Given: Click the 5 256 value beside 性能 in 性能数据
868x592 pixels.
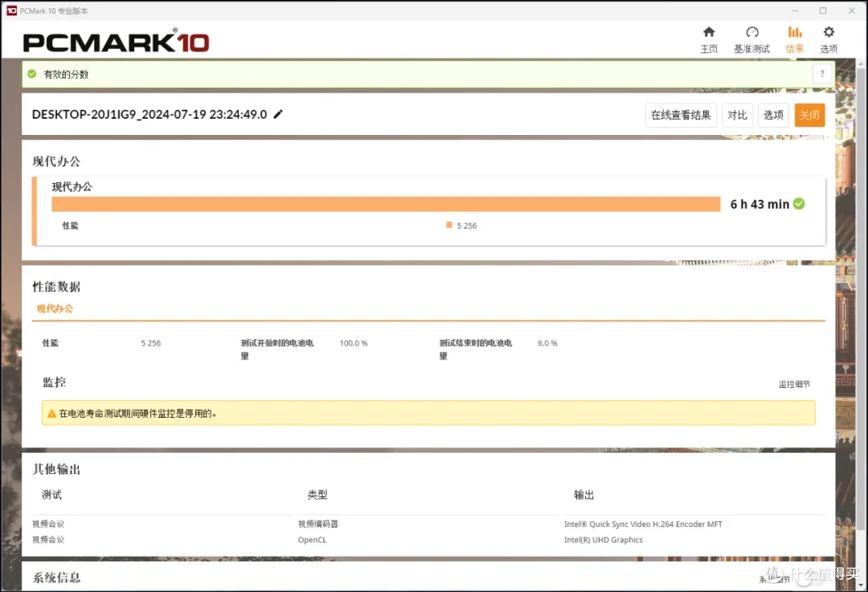Looking at the screenshot, I should (x=150, y=343).
